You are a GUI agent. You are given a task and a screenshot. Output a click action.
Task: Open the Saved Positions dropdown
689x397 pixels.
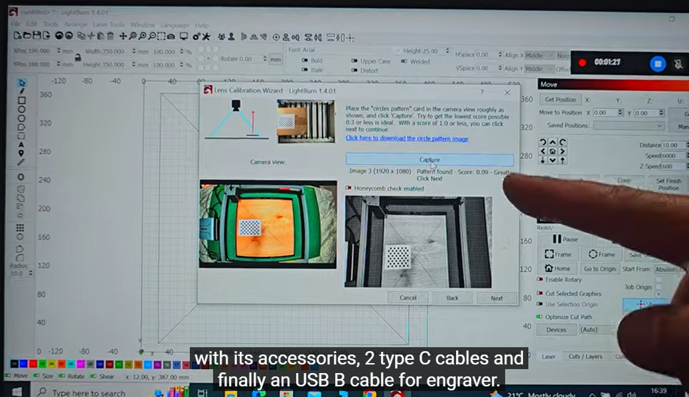[628, 125]
